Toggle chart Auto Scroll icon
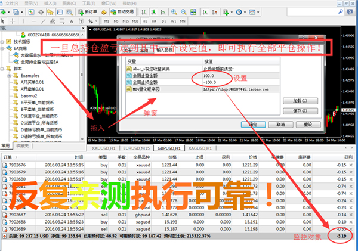Screen dimensions: 358x251 pyautogui.click(x=205, y=12)
